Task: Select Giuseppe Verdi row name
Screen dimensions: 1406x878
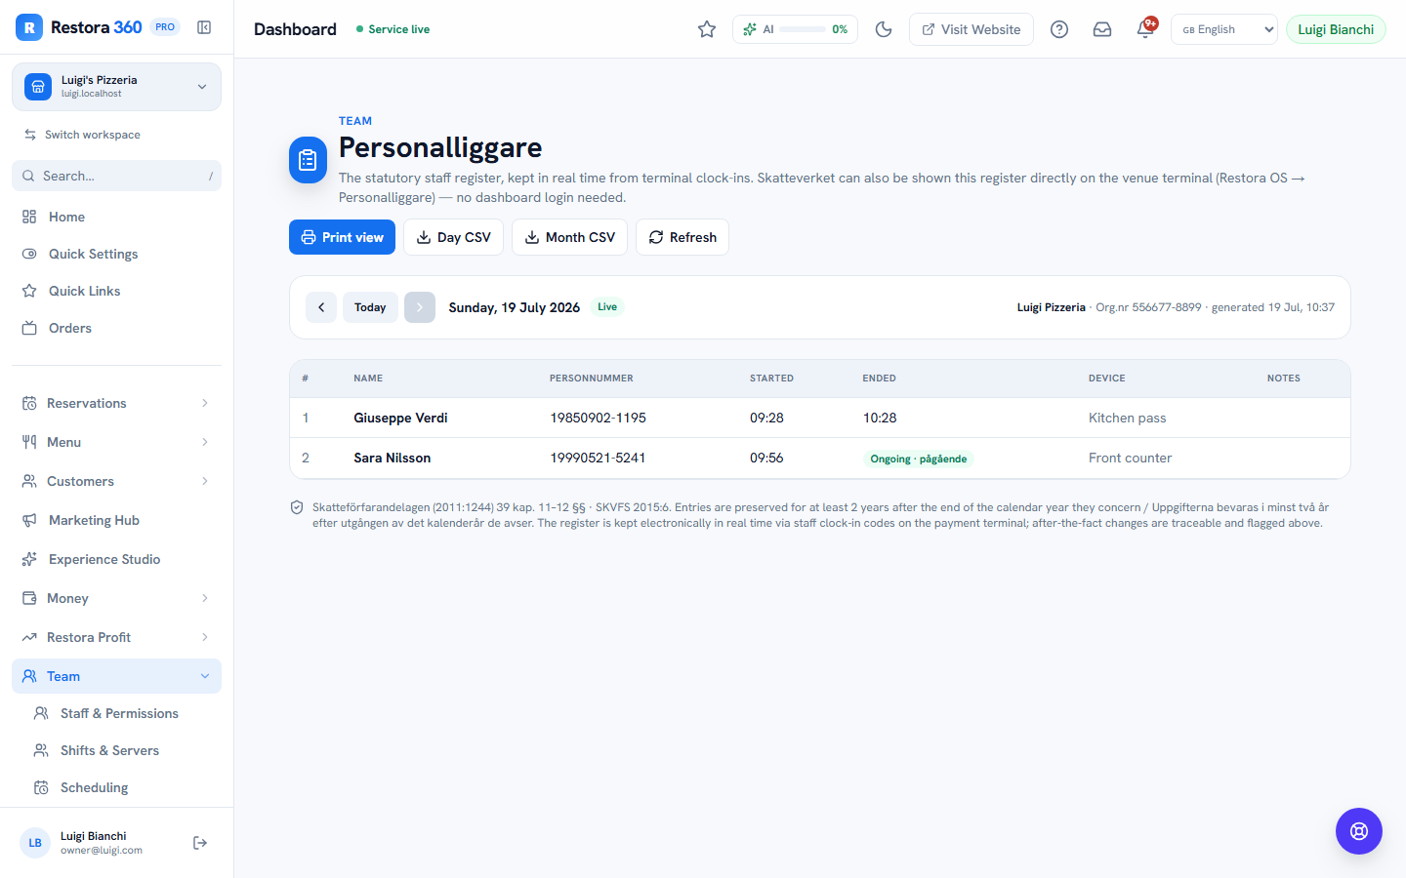Action: coord(400,418)
